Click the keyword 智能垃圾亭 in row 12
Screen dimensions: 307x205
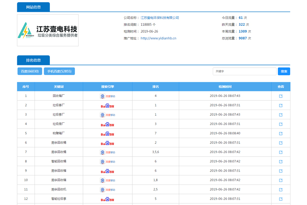point(59,199)
